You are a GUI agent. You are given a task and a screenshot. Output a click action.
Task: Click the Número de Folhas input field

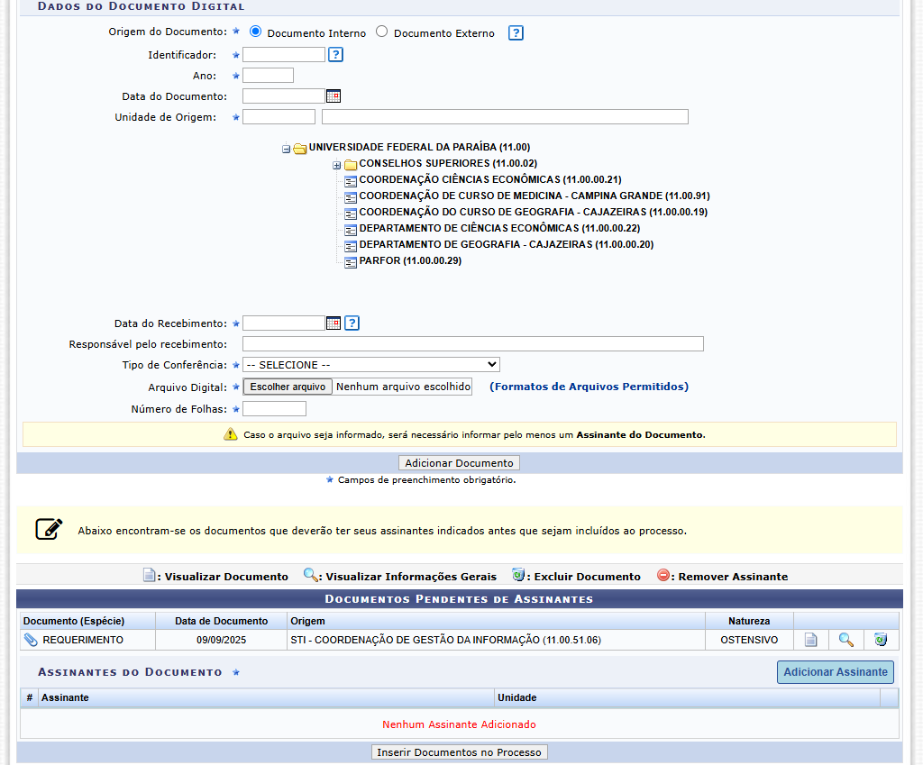point(275,409)
